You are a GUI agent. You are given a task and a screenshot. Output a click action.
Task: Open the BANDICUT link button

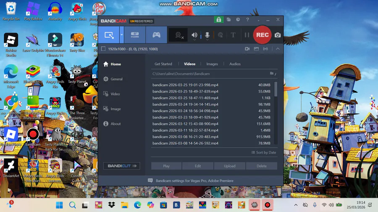tap(122, 166)
